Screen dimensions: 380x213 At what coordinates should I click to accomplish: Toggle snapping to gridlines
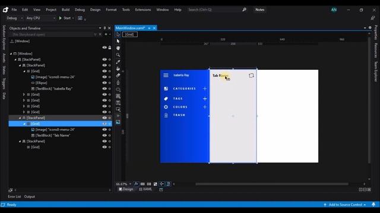(149, 184)
